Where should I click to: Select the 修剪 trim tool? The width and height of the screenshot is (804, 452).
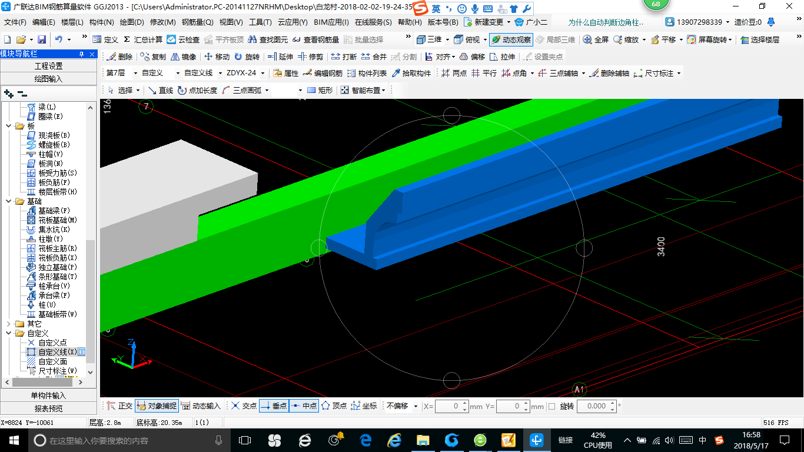click(310, 56)
